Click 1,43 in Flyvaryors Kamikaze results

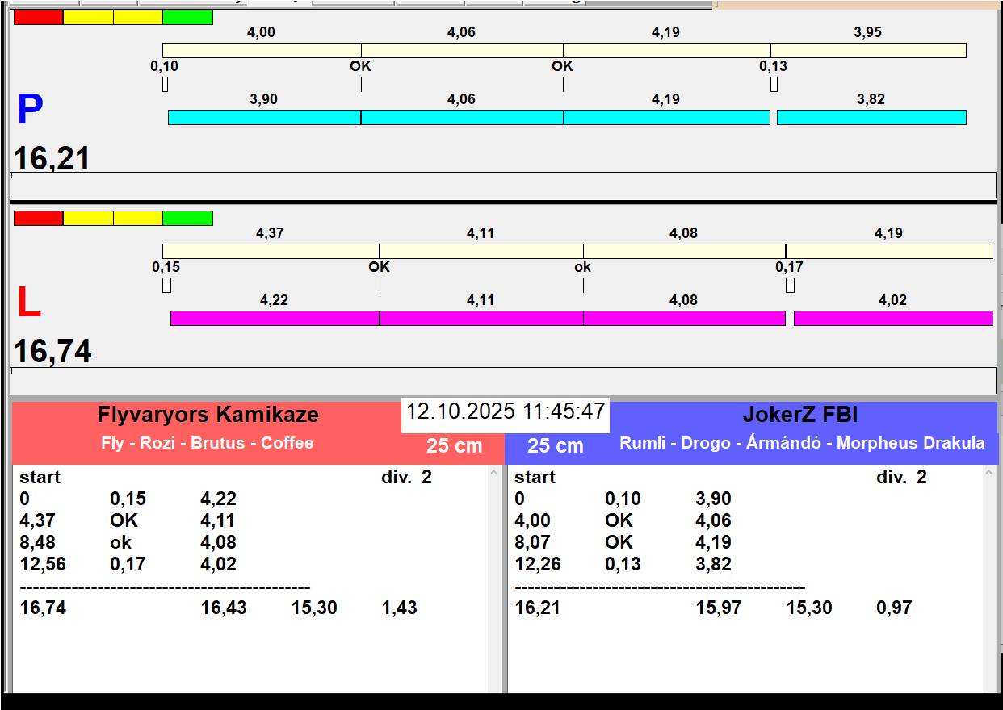click(399, 608)
